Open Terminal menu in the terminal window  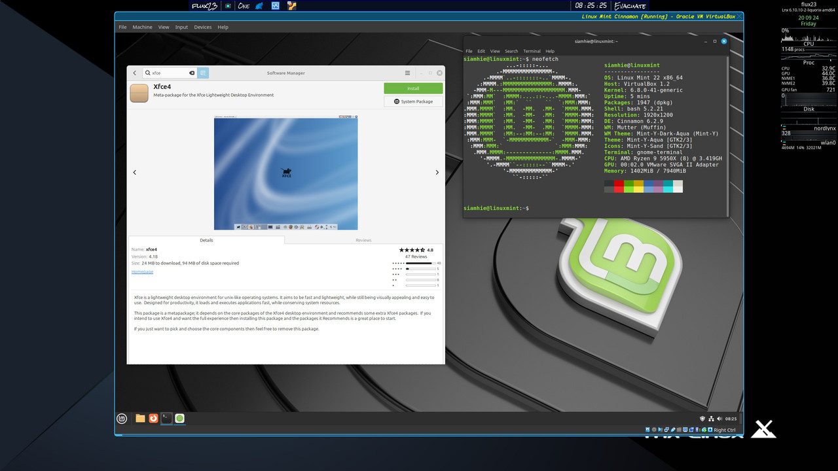532,51
